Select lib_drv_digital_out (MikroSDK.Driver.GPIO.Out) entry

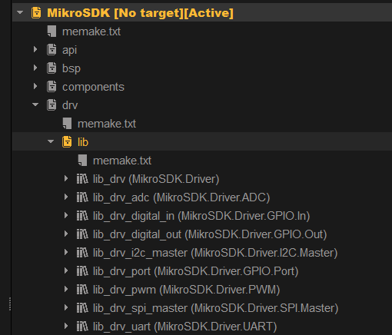pyautogui.click(x=210, y=234)
